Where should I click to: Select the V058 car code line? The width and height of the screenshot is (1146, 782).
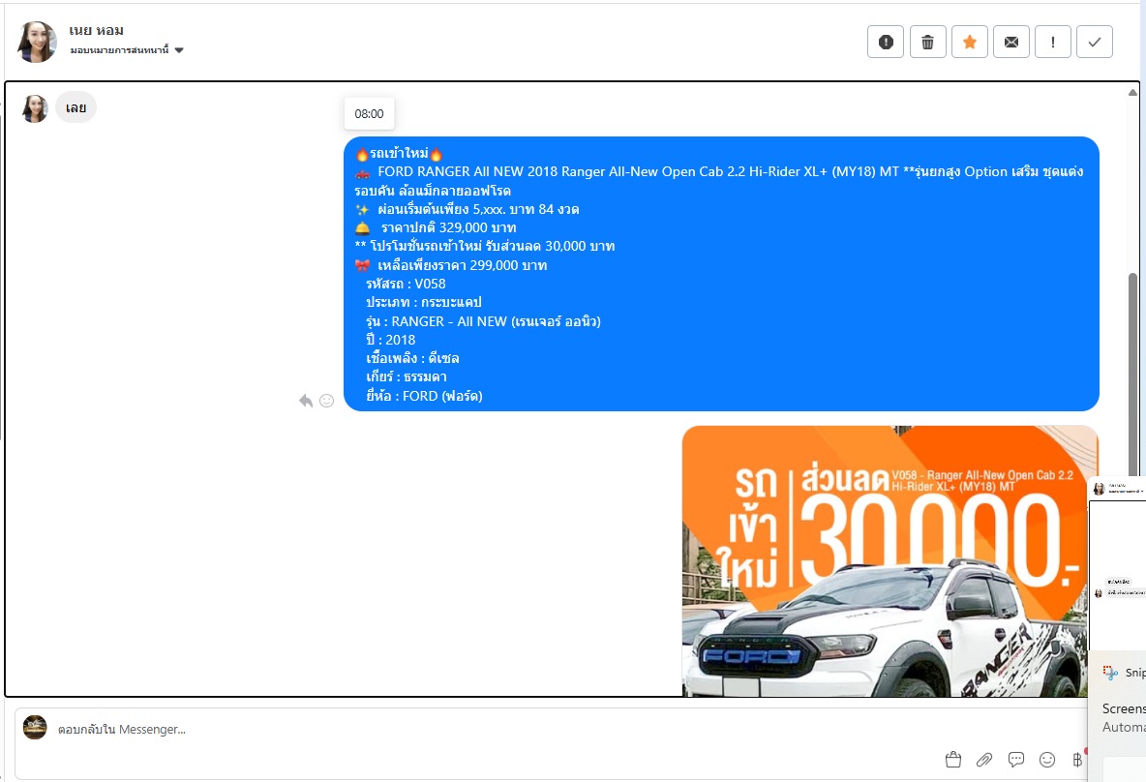tap(406, 284)
